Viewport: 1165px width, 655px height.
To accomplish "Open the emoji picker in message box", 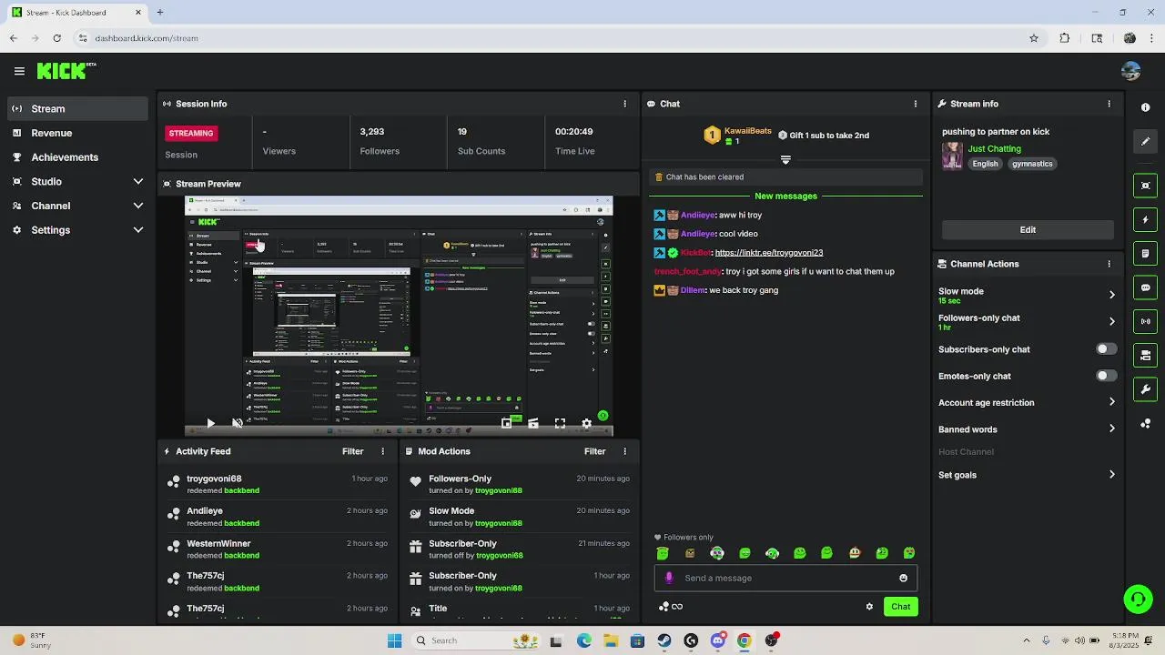I will (903, 578).
